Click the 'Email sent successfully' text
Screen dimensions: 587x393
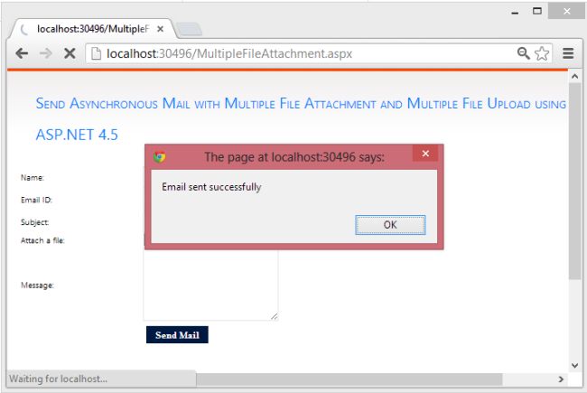(x=211, y=187)
